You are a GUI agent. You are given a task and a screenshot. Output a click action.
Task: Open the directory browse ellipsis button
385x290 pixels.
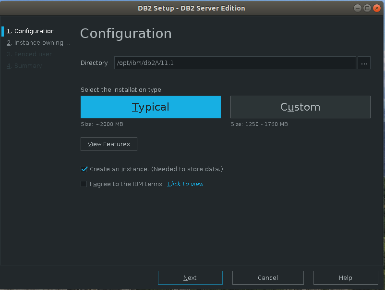pyautogui.click(x=364, y=63)
